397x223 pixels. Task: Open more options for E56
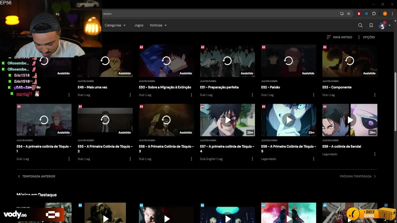(191, 159)
